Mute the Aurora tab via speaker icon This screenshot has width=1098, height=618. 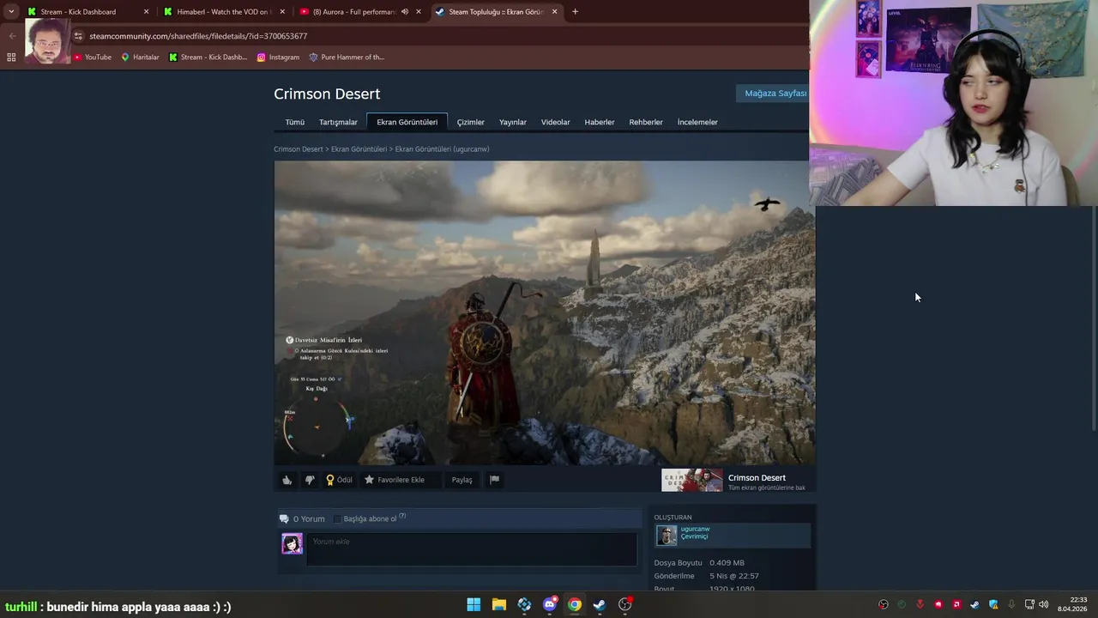pyautogui.click(x=405, y=12)
